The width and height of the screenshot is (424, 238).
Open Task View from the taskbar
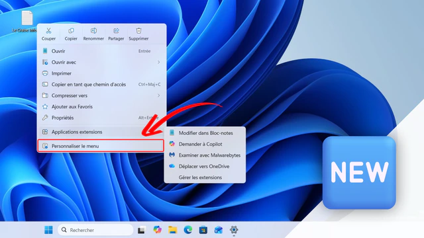tap(142, 230)
